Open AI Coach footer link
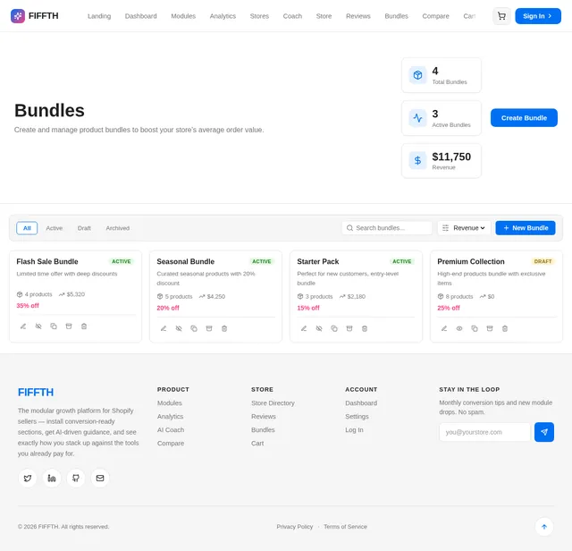Viewport: 572px width, 551px height. (171, 429)
